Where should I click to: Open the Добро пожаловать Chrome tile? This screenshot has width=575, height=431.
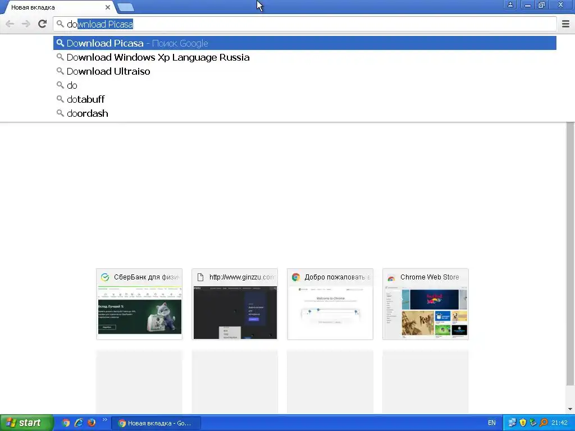[x=330, y=304]
